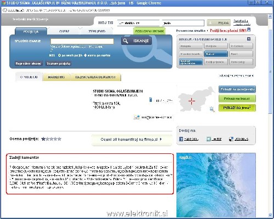Screen dimensions: 274x219
Task: Click the magnifier icon on the ISKANJE button
Action: coord(125,41)
